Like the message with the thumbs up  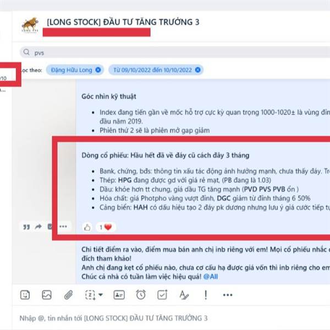(87, 227)
